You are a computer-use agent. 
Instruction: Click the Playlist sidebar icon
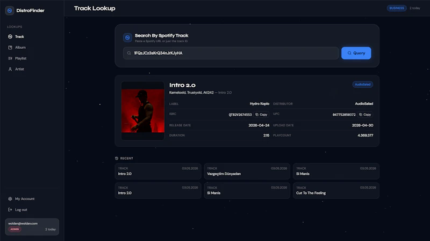(10, 58)
